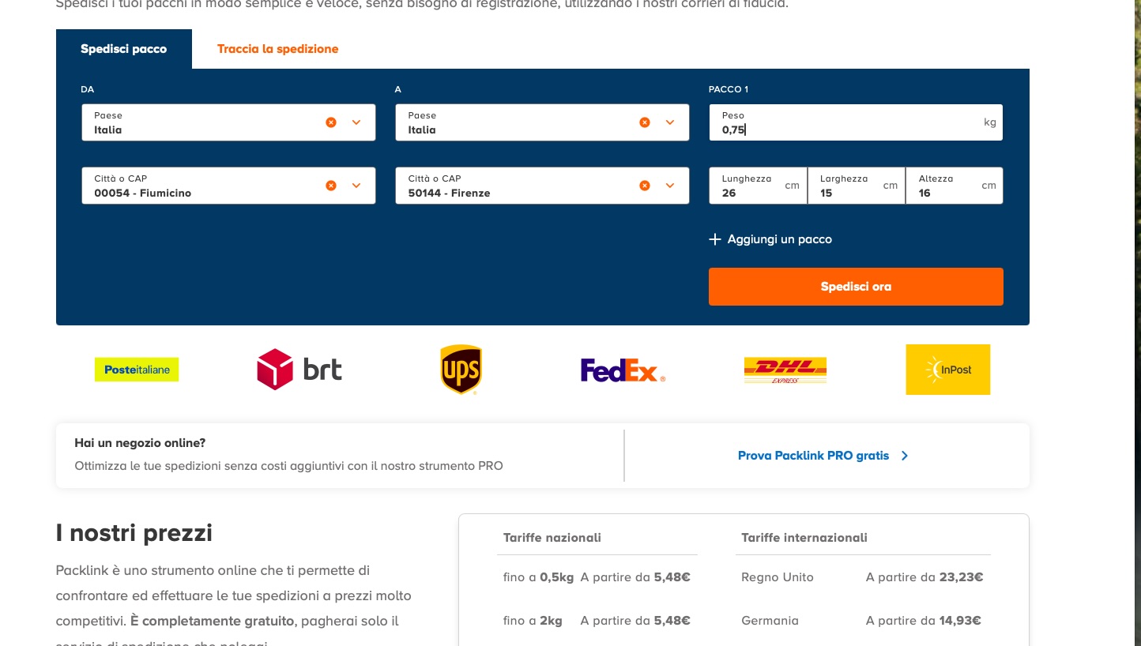Image resolution: width=1141 pixels, height=646 pixels.
Task: Clear the destination country Italia field
Action: (x=645, y=122)
